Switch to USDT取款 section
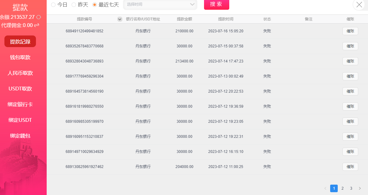Screen dimensions: 368x195 (20, 89)
